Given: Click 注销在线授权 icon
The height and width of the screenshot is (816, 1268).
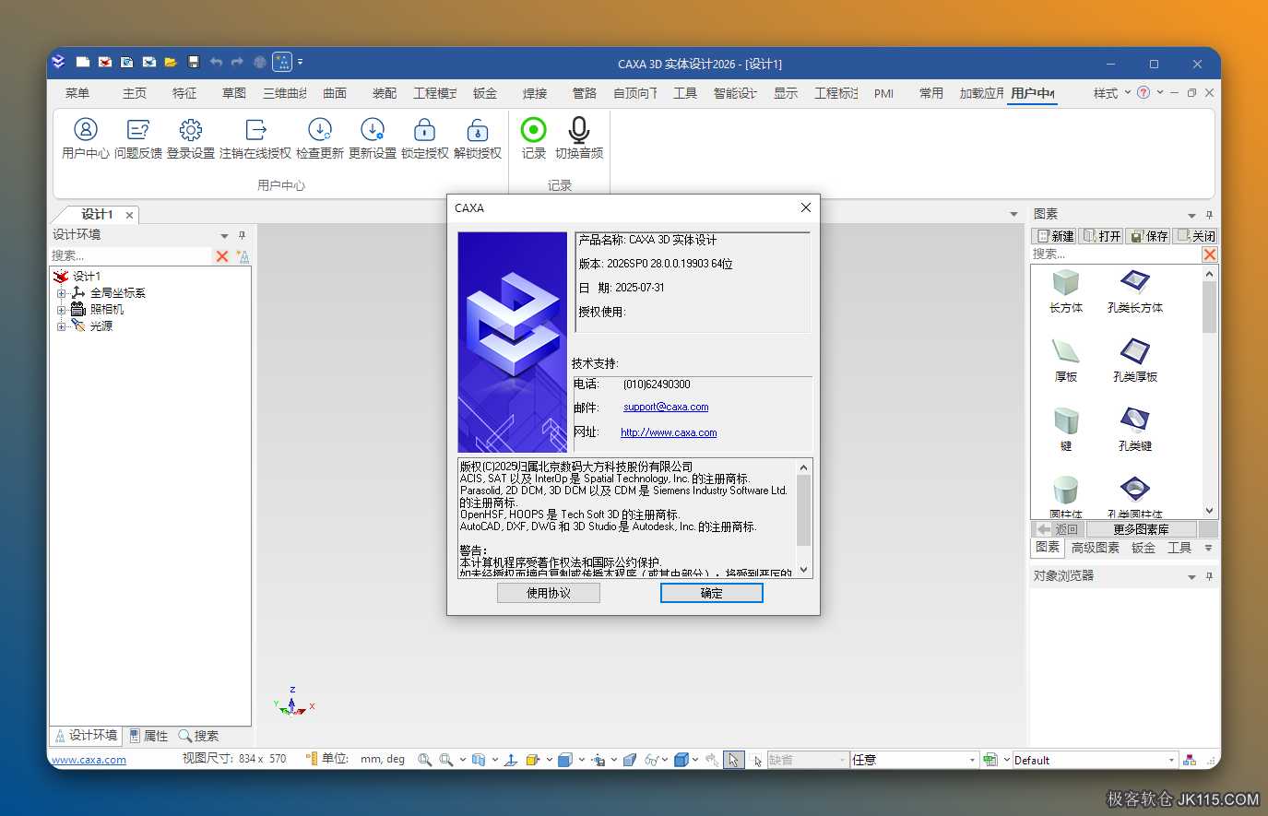Looking at the screenshot, I should 255,138.
